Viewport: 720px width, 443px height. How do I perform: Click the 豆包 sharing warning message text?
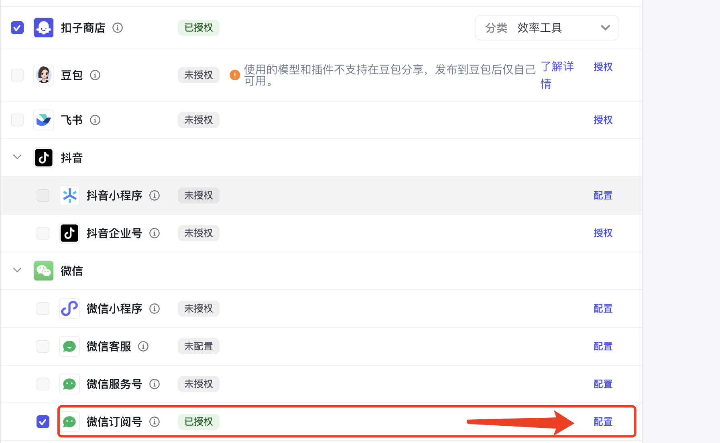390,75
